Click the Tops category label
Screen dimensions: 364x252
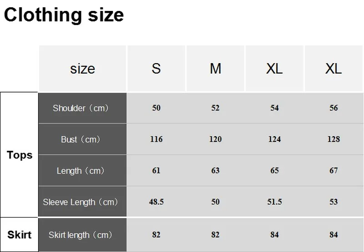pyautogui.click(x=20, y=155)
